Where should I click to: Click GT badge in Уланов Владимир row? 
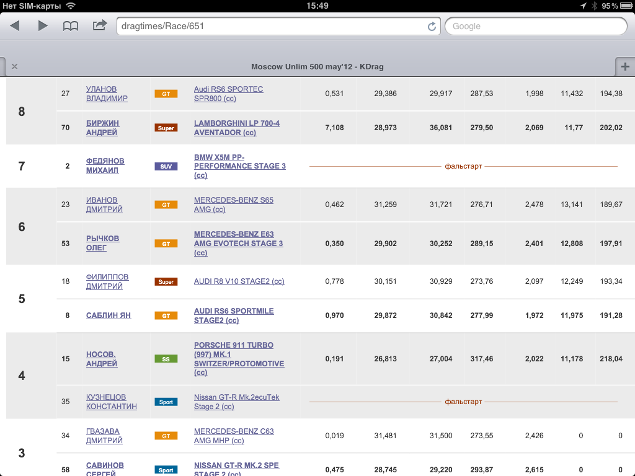[x=166, y=94]
